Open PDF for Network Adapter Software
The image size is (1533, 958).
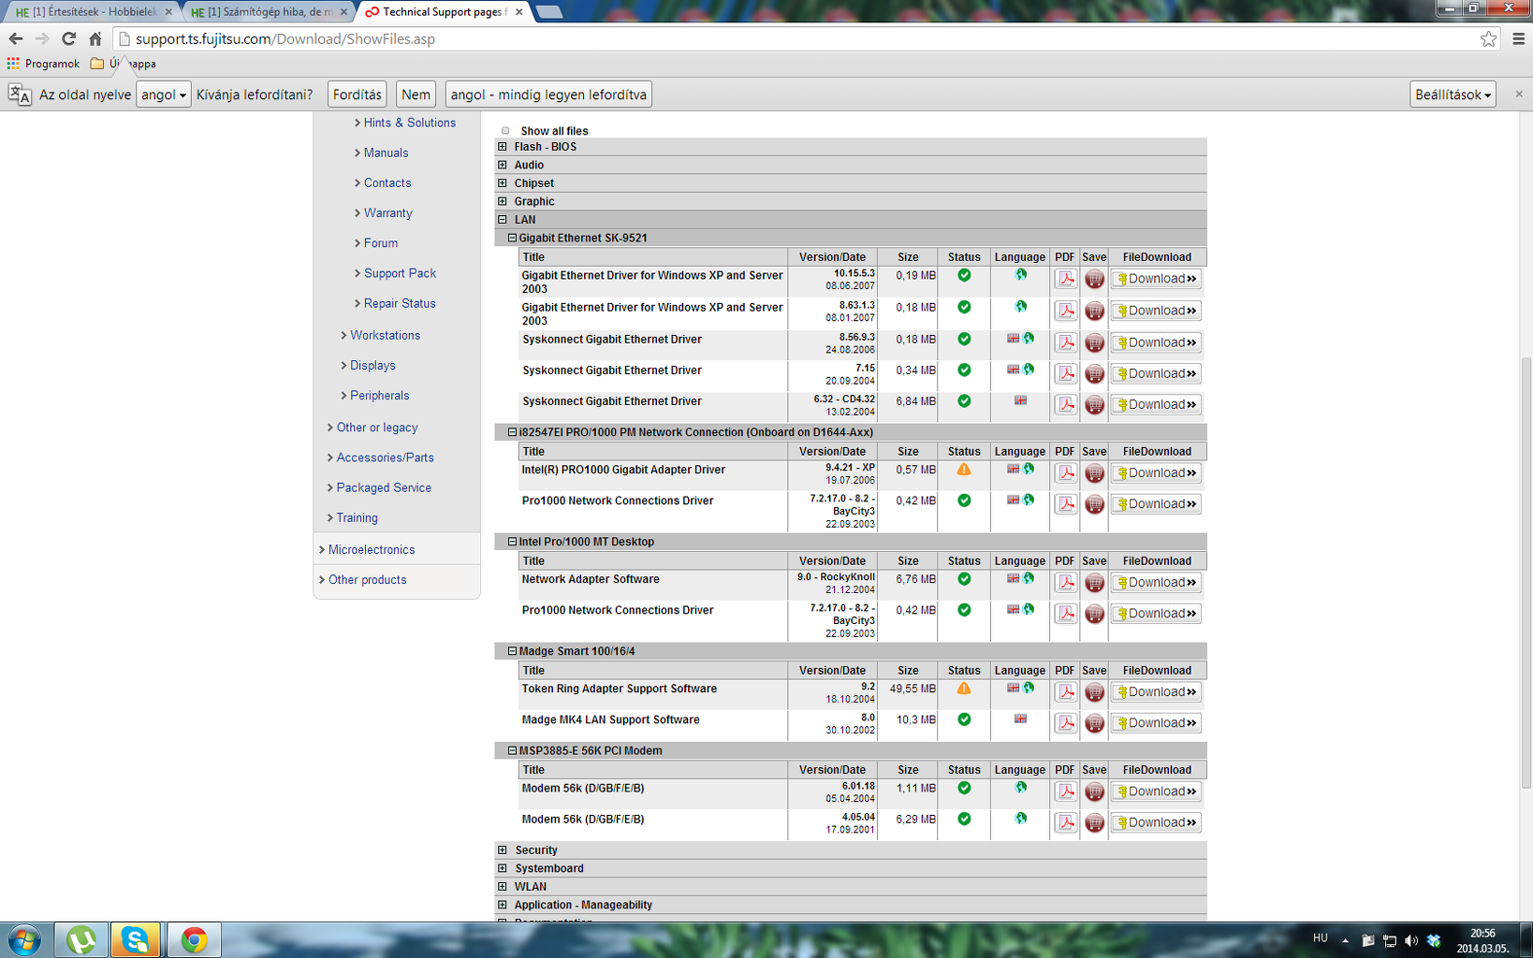point(1065,582)
